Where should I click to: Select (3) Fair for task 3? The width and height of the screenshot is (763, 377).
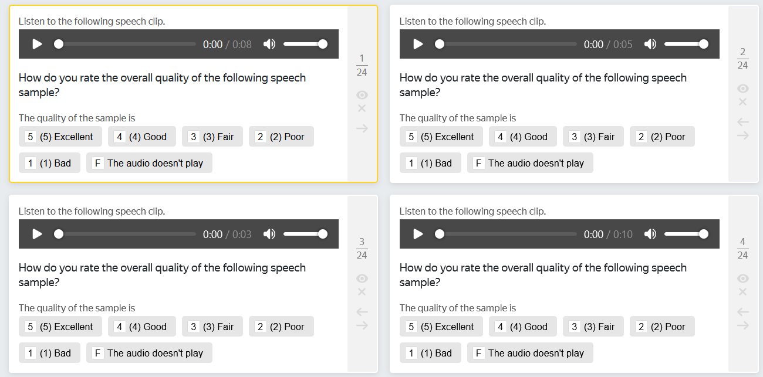[212, 327]
